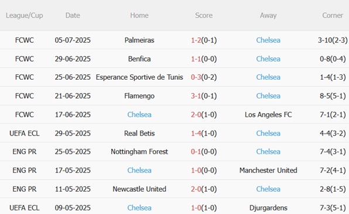Click the Manchester United team name
The height and width of the screenshot is (214, 349).
pyautogui.click(x=268, y=170)
